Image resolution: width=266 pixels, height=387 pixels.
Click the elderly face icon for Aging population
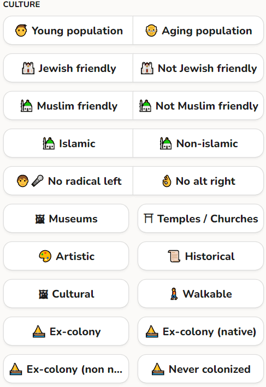click(x=151, y=31)
